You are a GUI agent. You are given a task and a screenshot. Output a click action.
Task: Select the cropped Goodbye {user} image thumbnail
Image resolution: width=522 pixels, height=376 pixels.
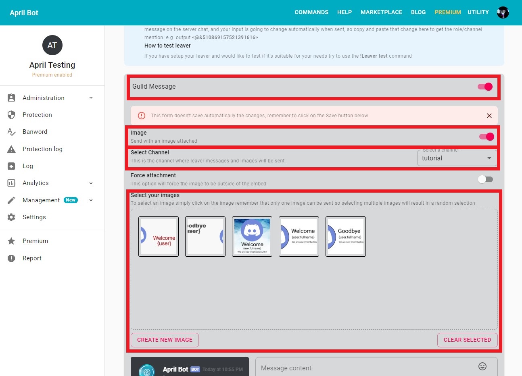205,237
